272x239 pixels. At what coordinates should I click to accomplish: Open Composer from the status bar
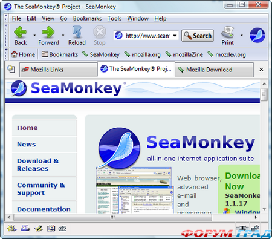tap(38, 228)
